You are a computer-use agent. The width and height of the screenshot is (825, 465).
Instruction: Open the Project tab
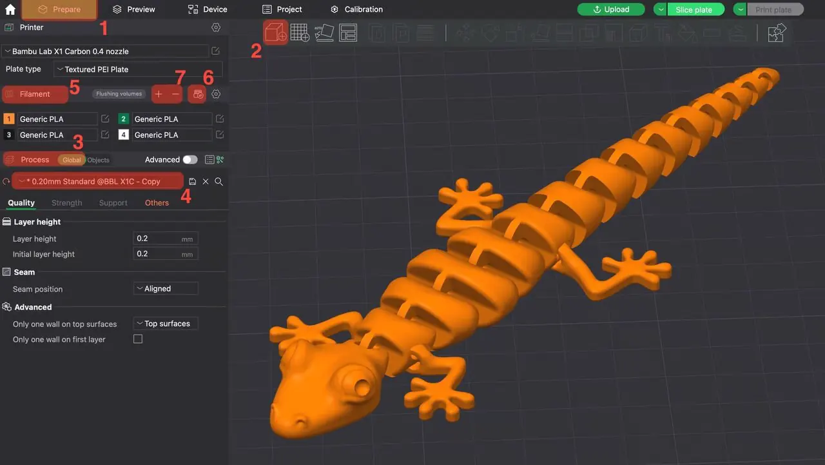[282, 9]
